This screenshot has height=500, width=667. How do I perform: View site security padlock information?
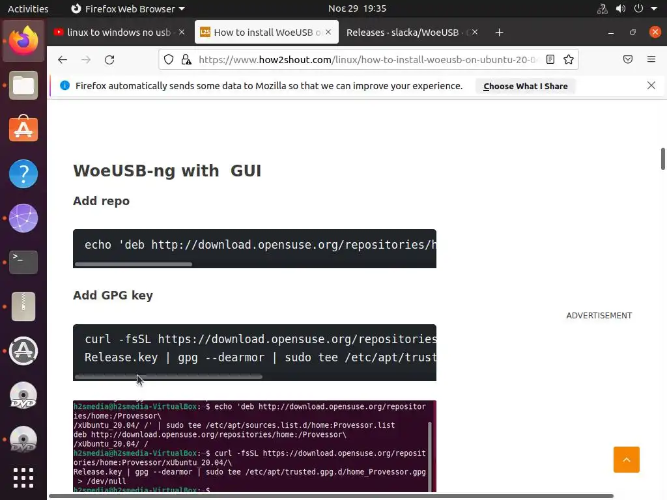[x=186, y=59]
